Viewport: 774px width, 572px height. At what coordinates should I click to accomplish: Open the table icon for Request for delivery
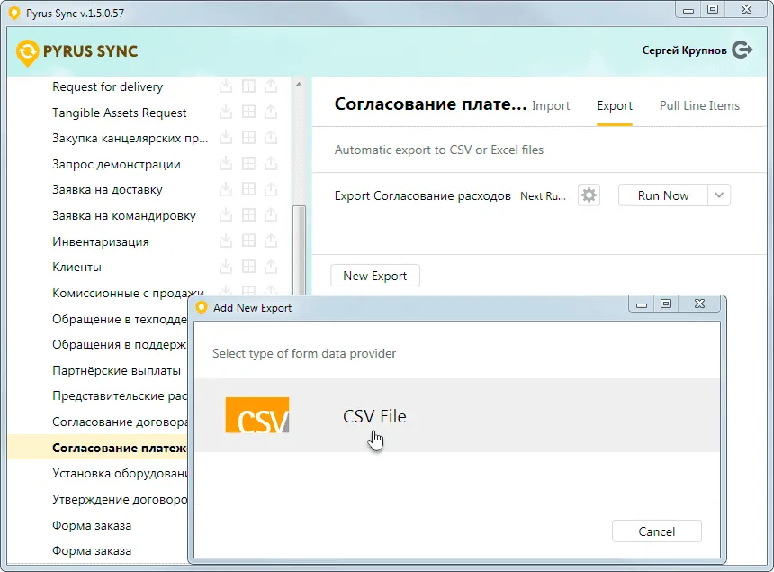(248, 86)
